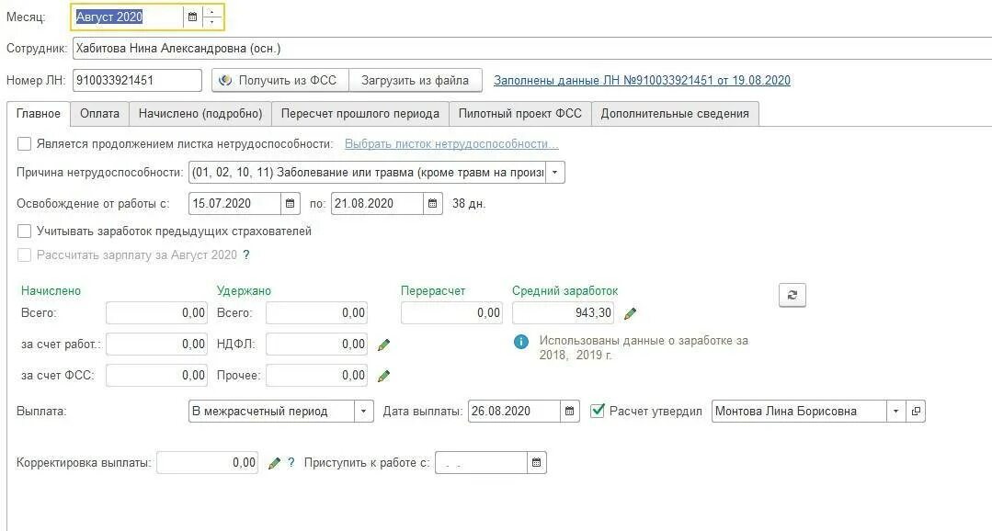Click the Причина нетрудоспособности text field

click(367, 172)
